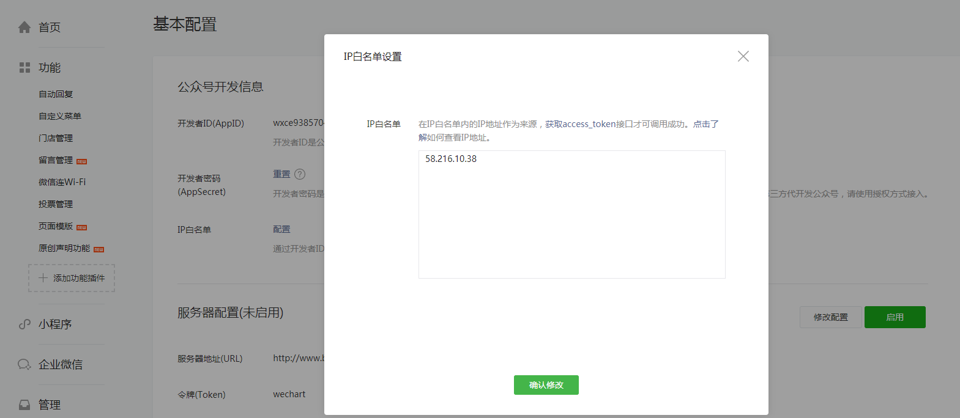960x418 pixels.
Task: Open the 点击了解 link about viewing IP address
Action: (x=706, y=124)
